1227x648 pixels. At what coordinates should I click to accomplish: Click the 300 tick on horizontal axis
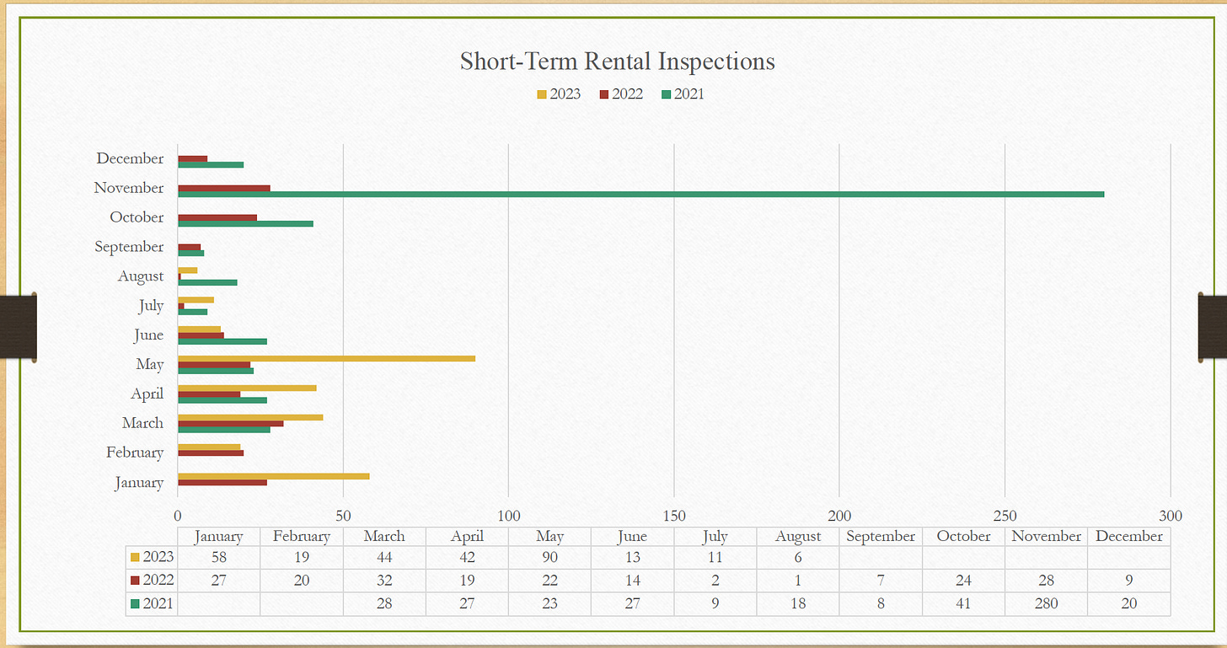1171,516
